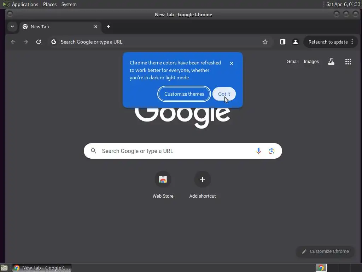
Task: Bookmark this tab with the star icon
Action: tap(265, 42)
